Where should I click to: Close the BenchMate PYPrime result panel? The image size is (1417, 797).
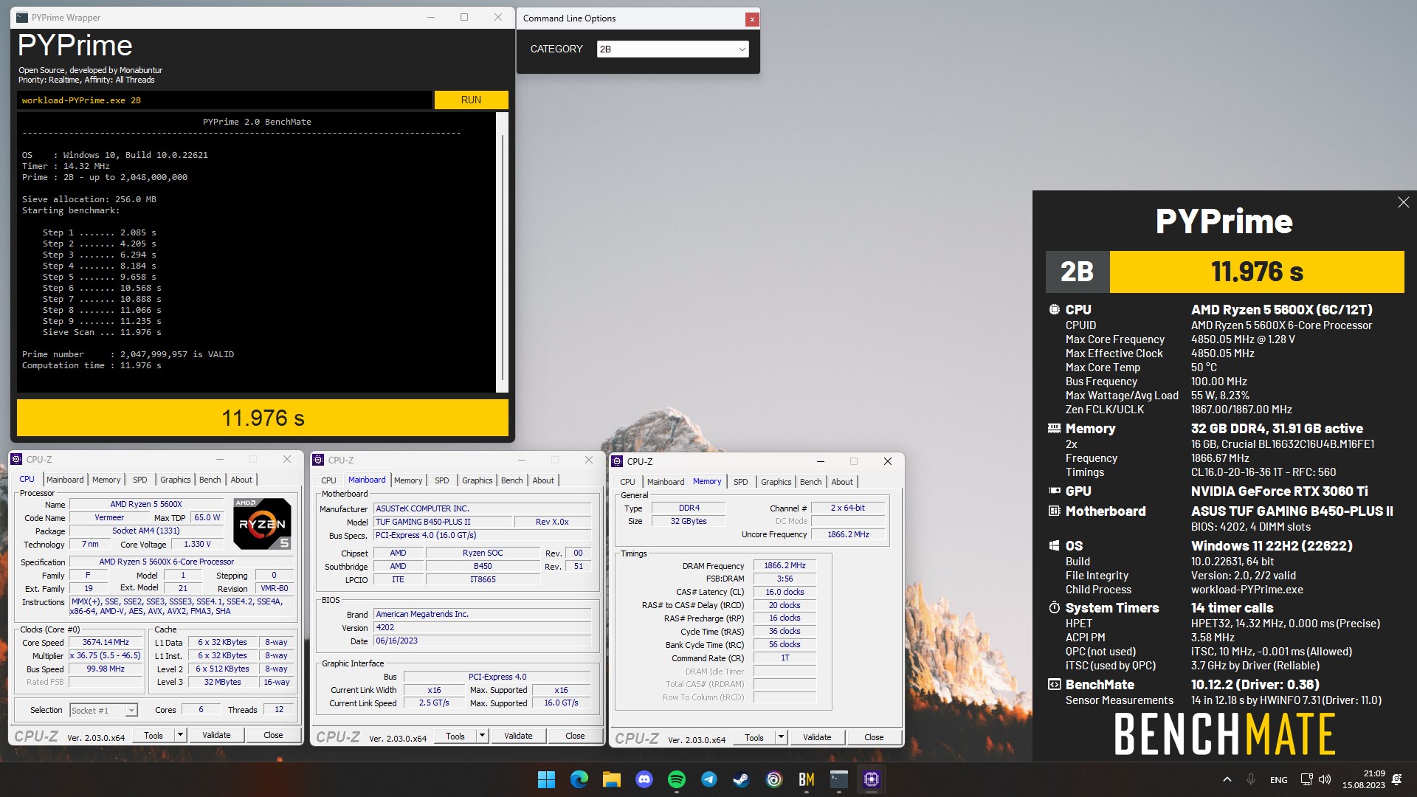[x=1403, y=202]
